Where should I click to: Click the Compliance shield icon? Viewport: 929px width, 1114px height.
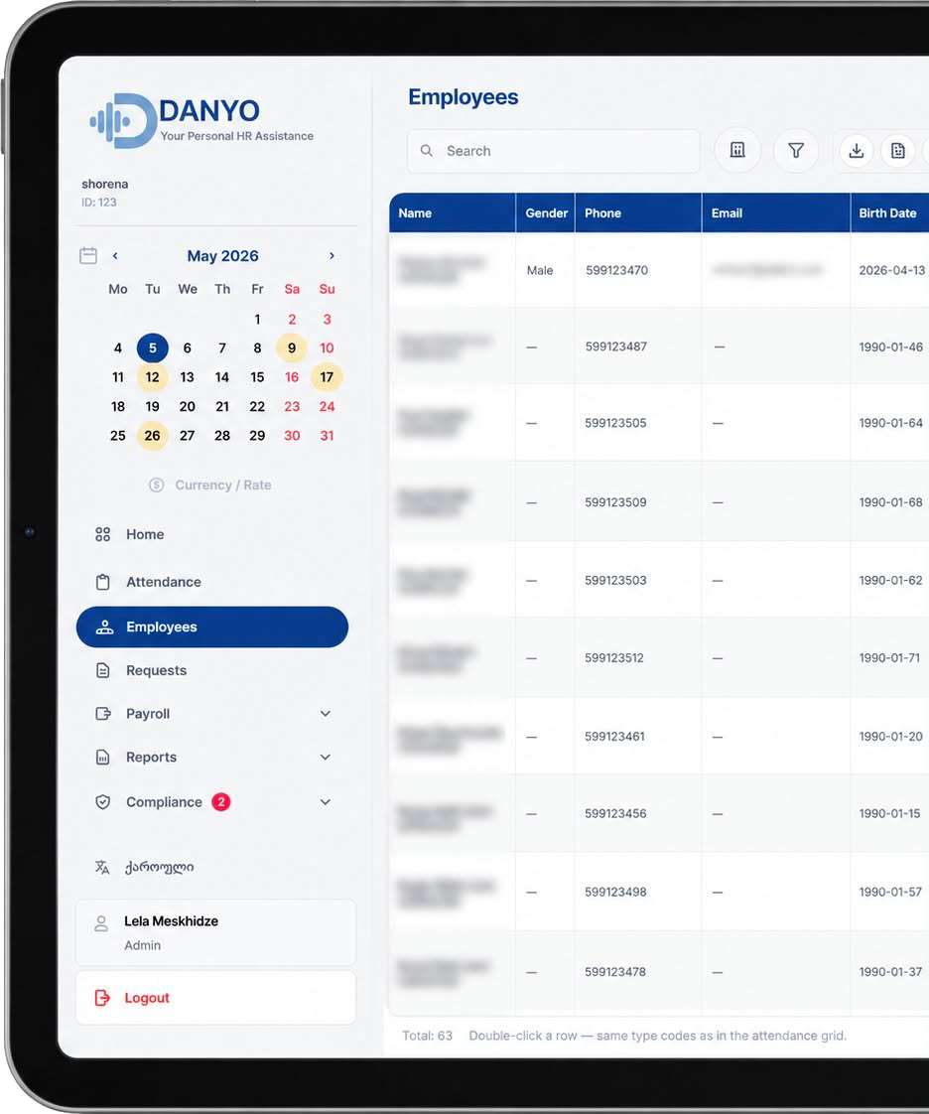103,802
